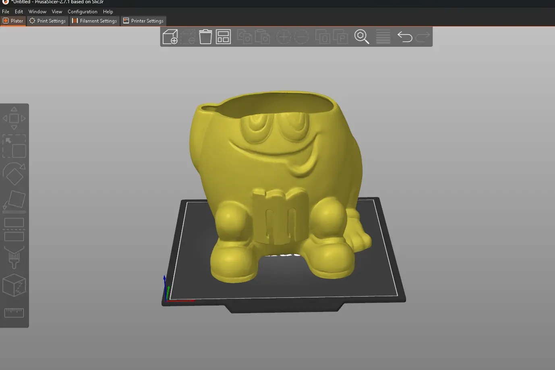Remove an instance with the minus circle icon
555x370 pixels.
[x=301, y=37]
